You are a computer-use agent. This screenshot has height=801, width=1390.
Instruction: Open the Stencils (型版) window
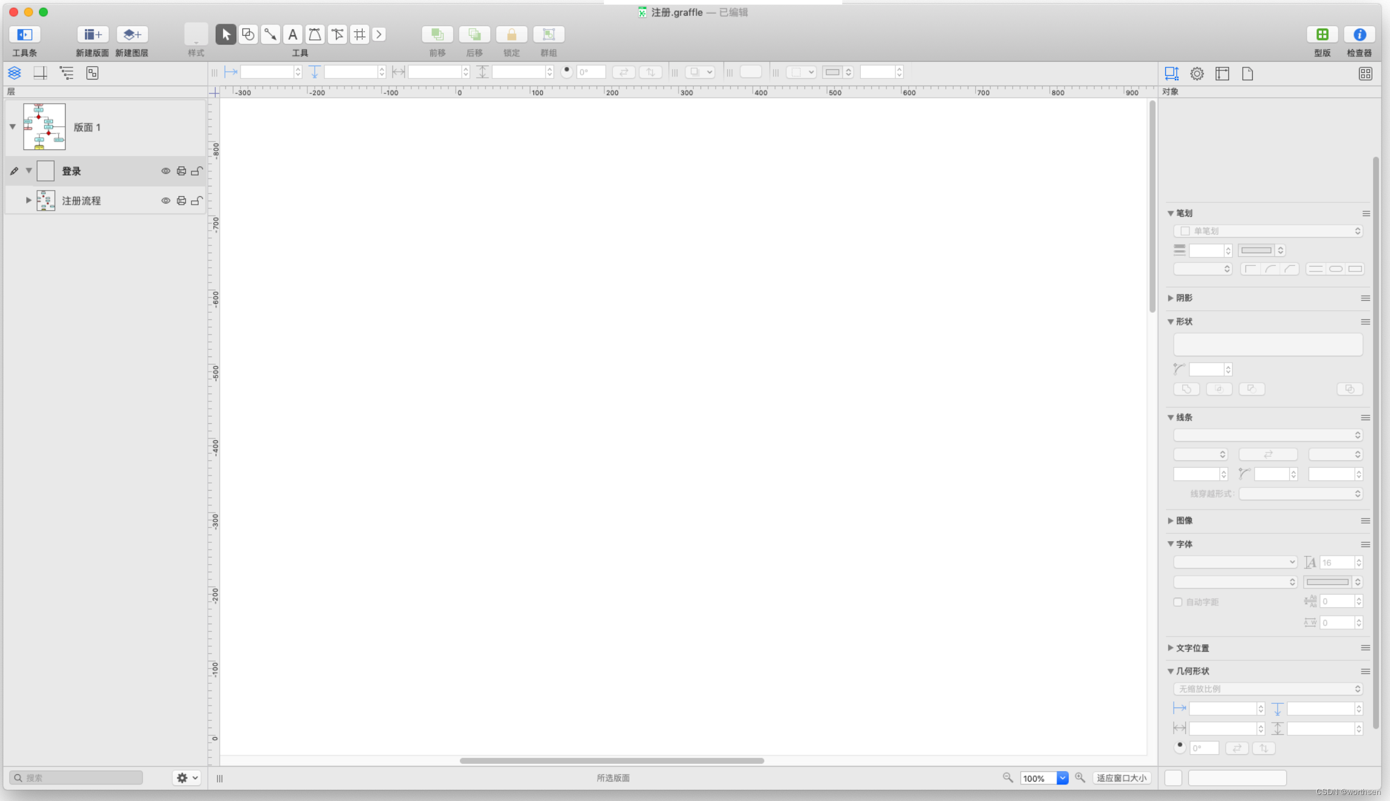(x=1322, y=35)
